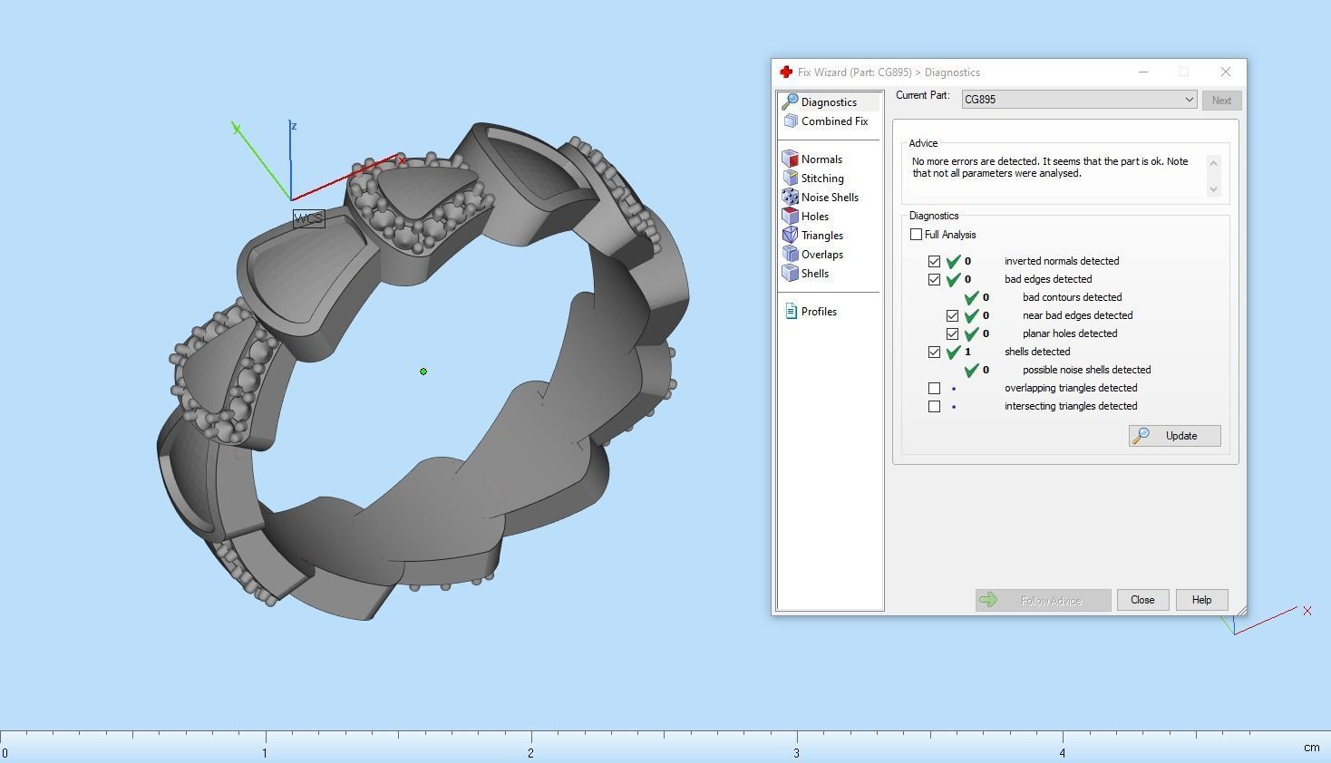Open the Triangles page
Image resolution: width=1331 pixels, height=763 pixels.
822,235
